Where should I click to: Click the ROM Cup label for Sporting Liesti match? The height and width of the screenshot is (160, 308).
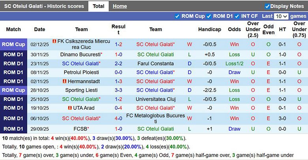pyautogui.click(x=13, y=90)
